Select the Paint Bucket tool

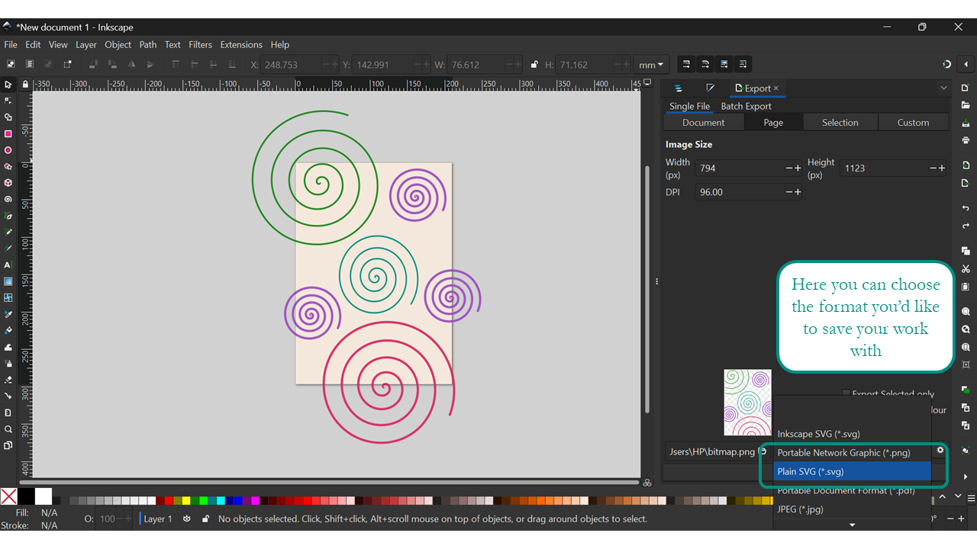8,330
